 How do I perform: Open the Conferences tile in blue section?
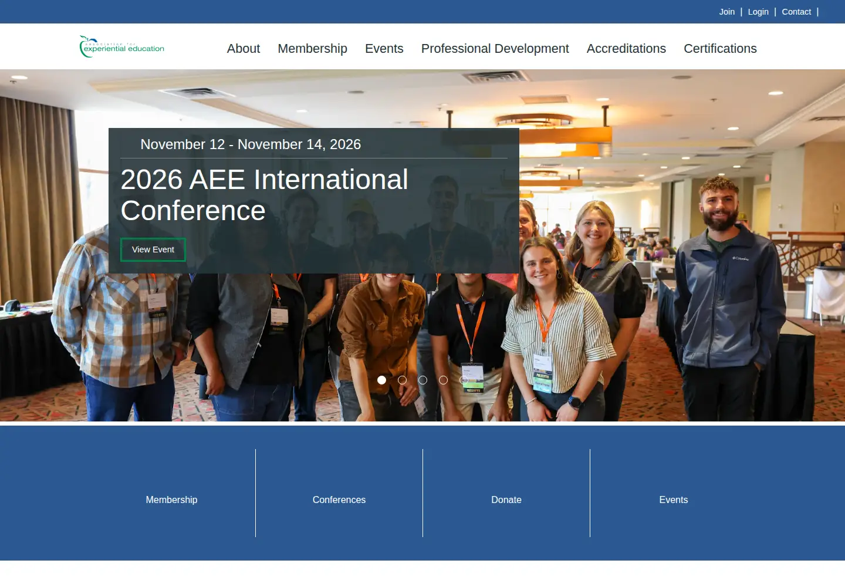[x=339, y=500]
